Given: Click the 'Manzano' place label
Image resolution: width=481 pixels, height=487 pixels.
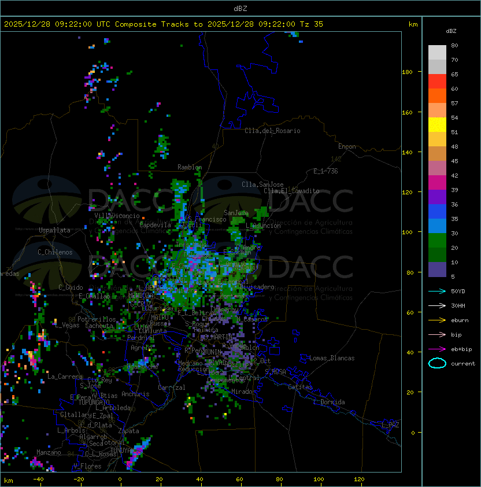Looking at the screenshot, I should pyautogui.click(x=49, y=452).
